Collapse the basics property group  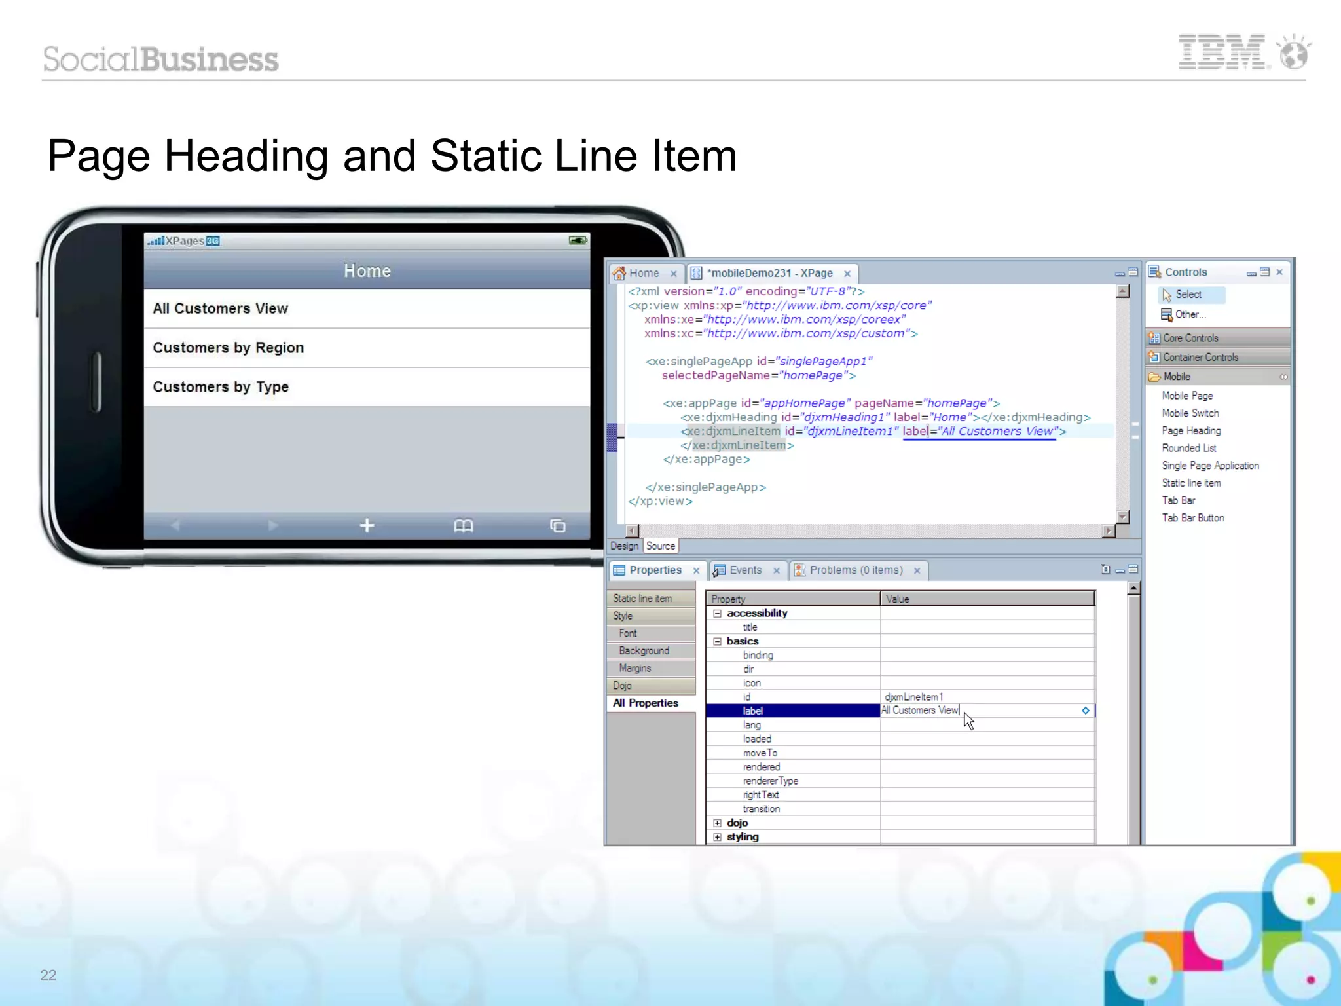click(717, 642)
